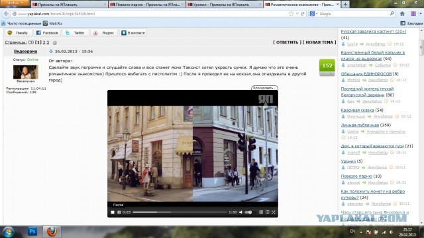
Task: Launch Photoshop from the taskbar
Action: pos(32,231)
